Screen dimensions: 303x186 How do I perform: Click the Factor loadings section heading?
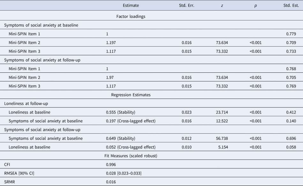point(131,16)
